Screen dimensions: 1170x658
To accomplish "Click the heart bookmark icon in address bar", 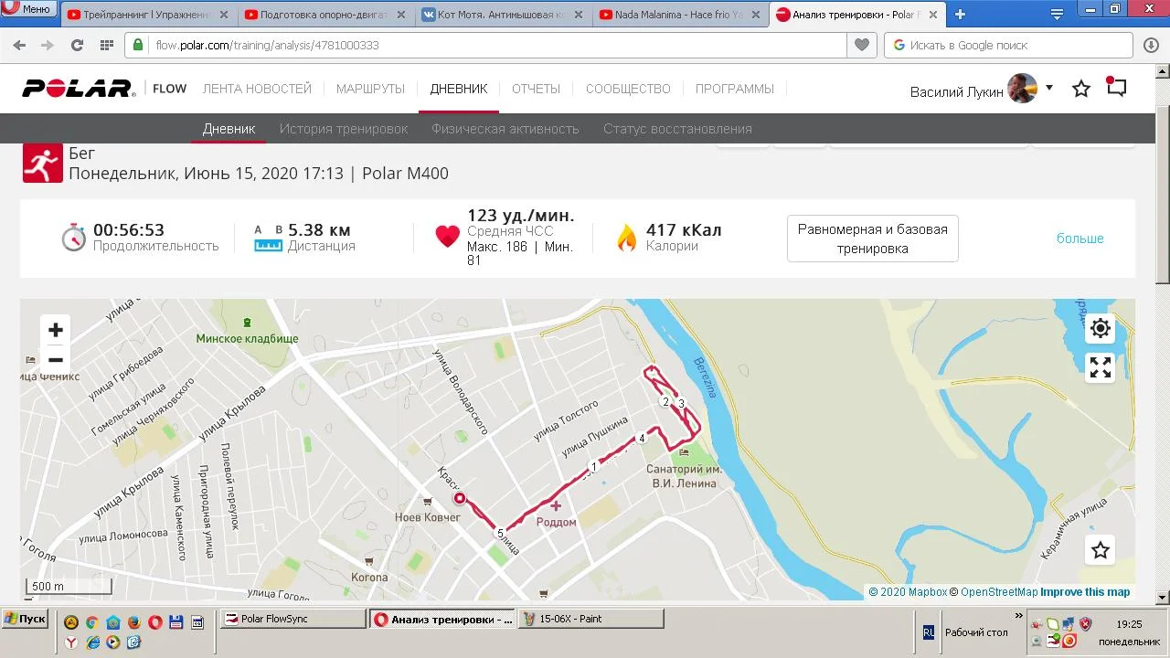I will point(861,45).
